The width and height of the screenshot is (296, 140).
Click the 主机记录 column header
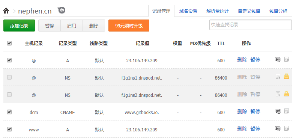pos(34,44)
